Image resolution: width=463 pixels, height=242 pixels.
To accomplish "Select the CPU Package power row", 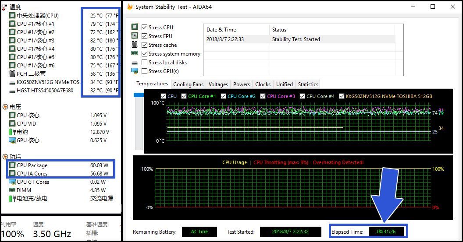I will tap(32, 165).
